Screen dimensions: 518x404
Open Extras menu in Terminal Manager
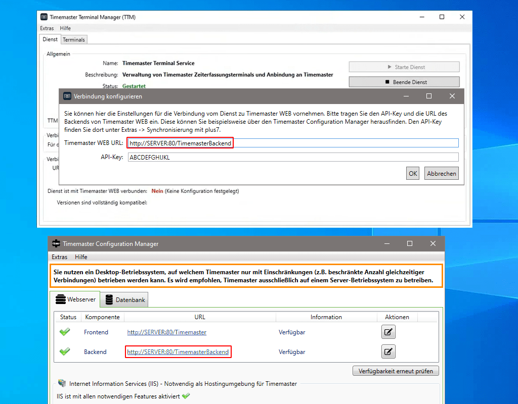click(47, 28)
